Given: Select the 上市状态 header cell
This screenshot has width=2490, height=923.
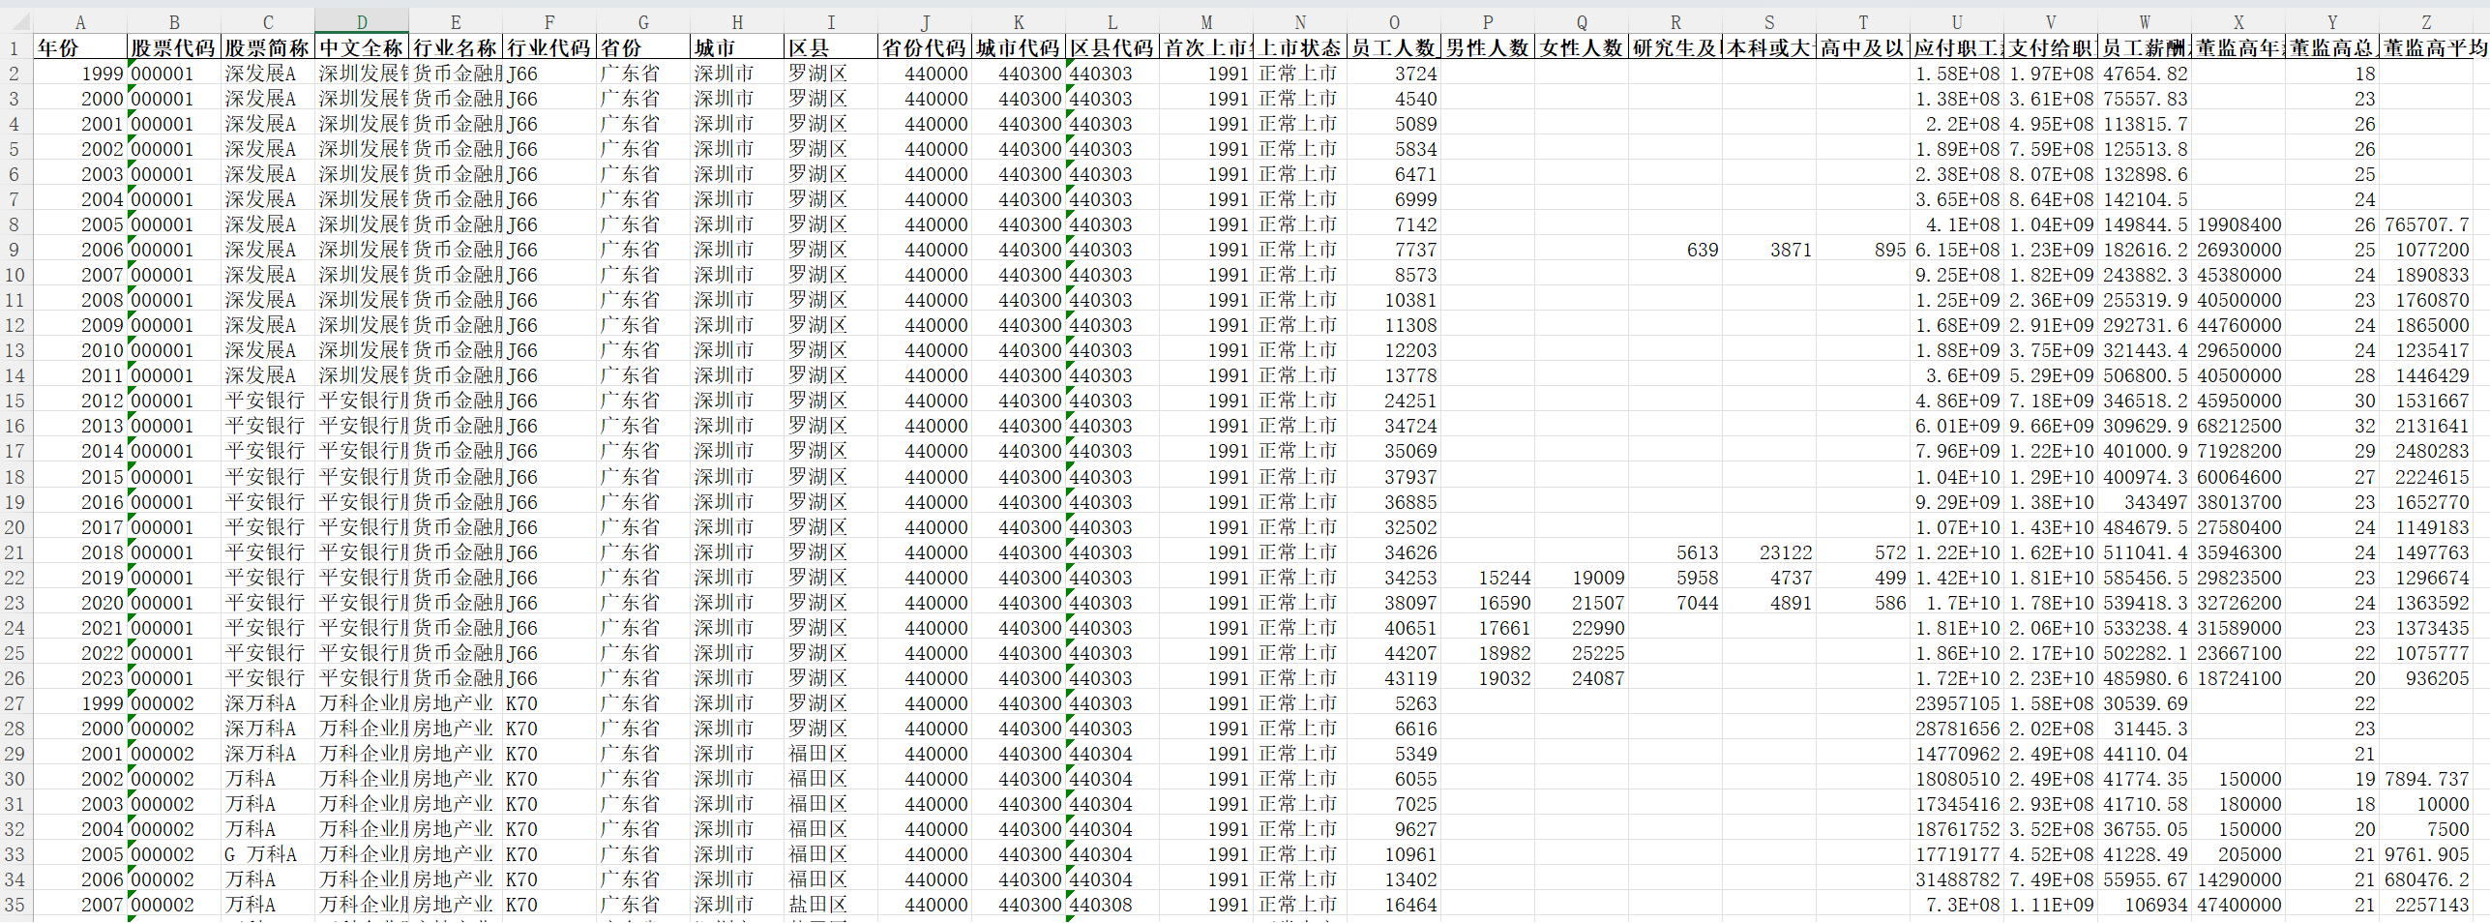Looking at the screenshot, I should tap(1300, 47).
